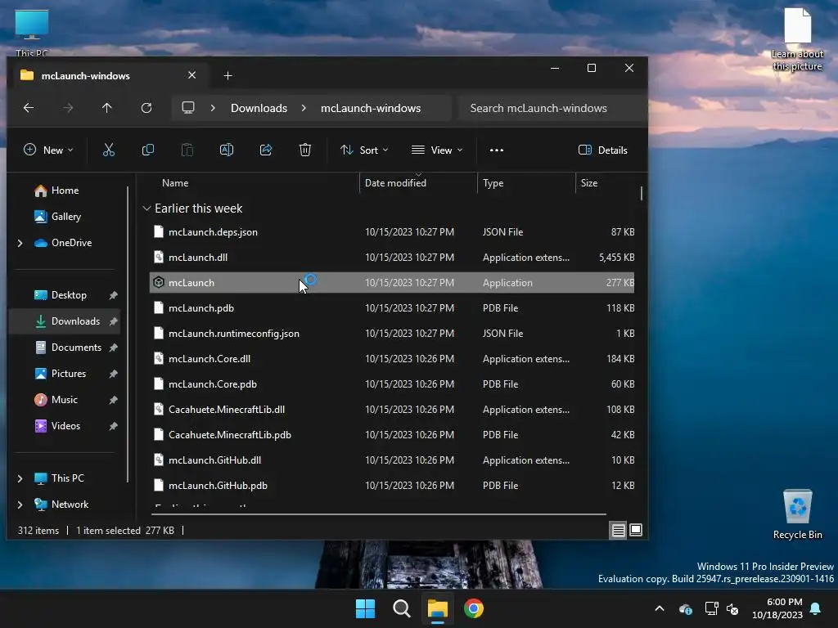Open the See more three-dots menu

point(497,150)
